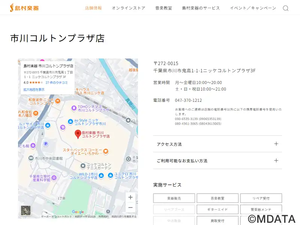Screen dimensions: 300x225
Task: Click the リペア受付 service button
Action: tap(261, 198)
